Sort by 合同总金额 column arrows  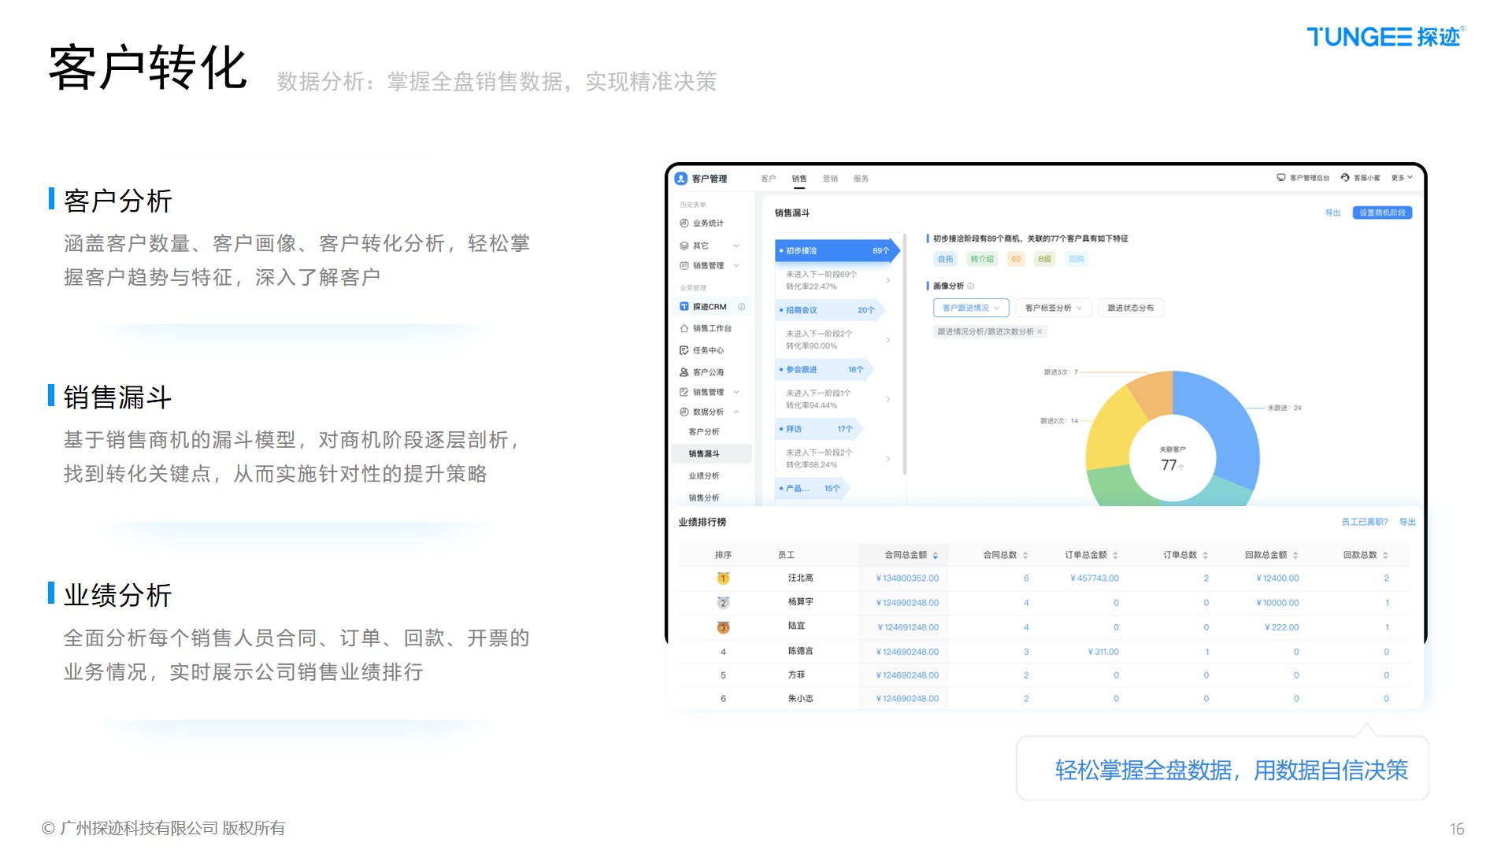pyautogui.click(x=935, y=556)
